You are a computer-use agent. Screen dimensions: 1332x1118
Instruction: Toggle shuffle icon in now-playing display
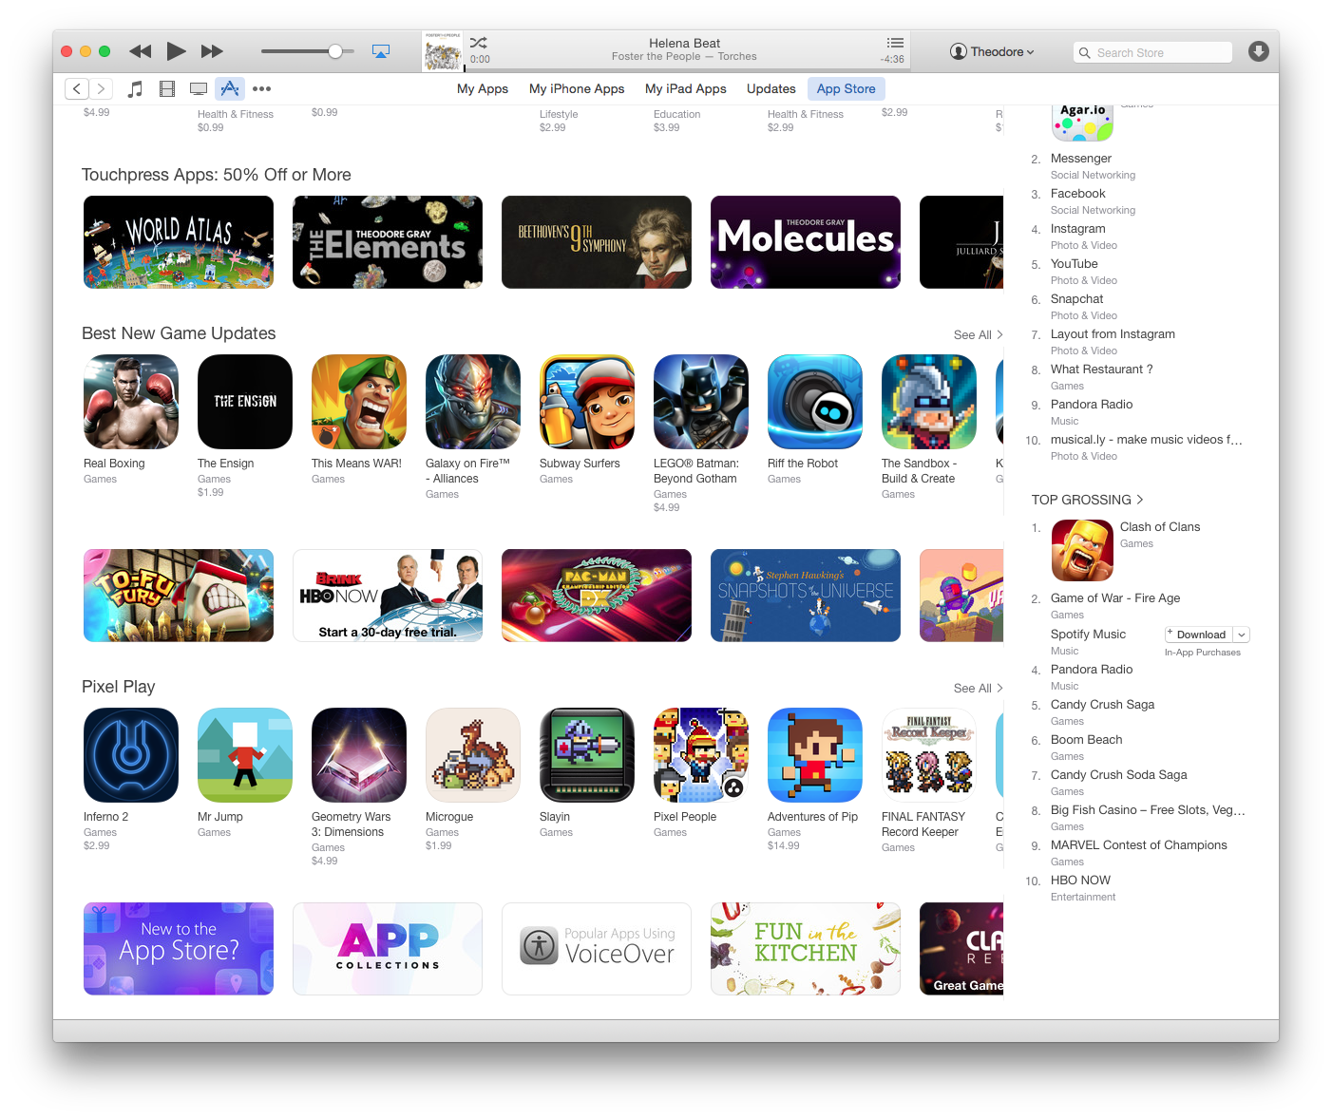point(479,43)
